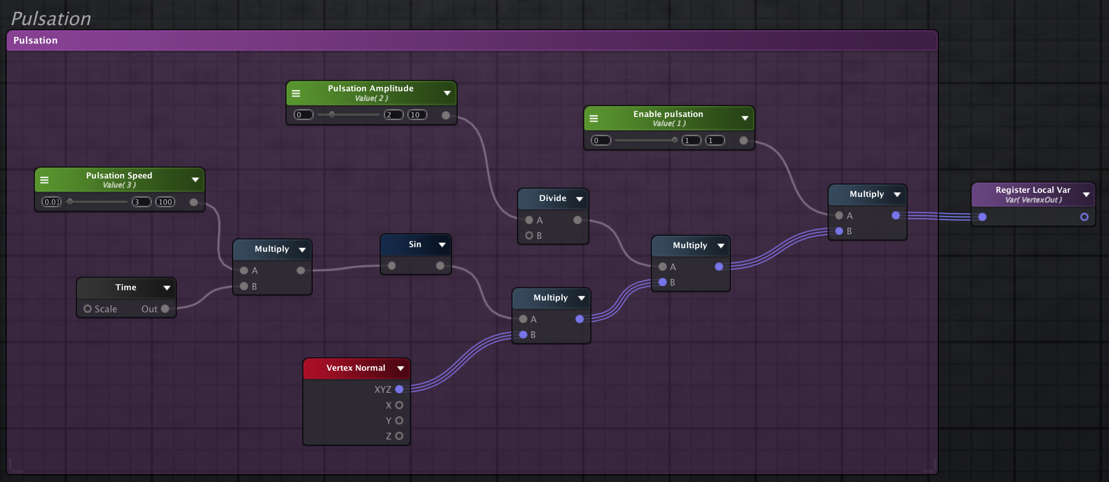The width and height of the screenshot is (1109, 482).
Task: Click Divide node A input port
Action: click(x=529, y=220)
